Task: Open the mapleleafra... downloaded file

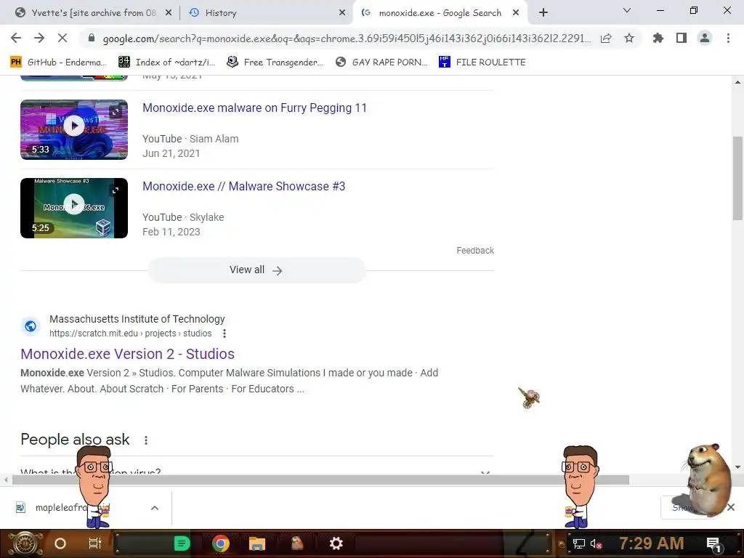Action: point(71,508)
